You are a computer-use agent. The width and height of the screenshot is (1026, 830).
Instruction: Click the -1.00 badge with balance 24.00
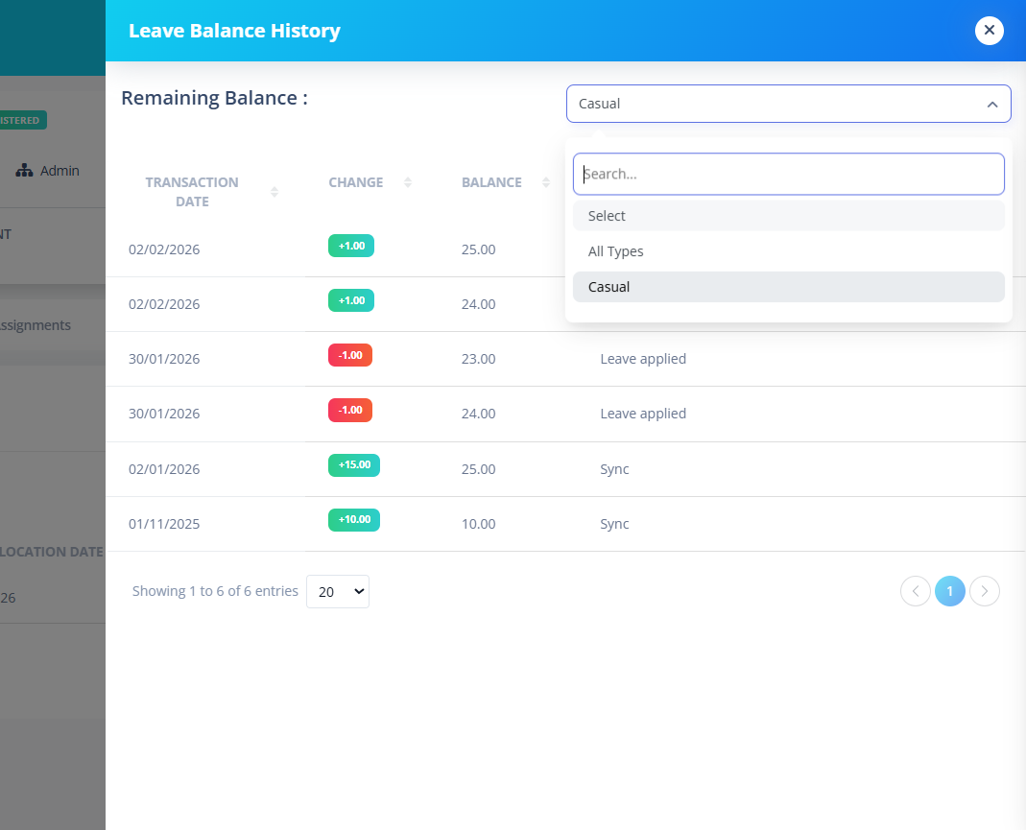pyautogui.click(x=350, y=410)
